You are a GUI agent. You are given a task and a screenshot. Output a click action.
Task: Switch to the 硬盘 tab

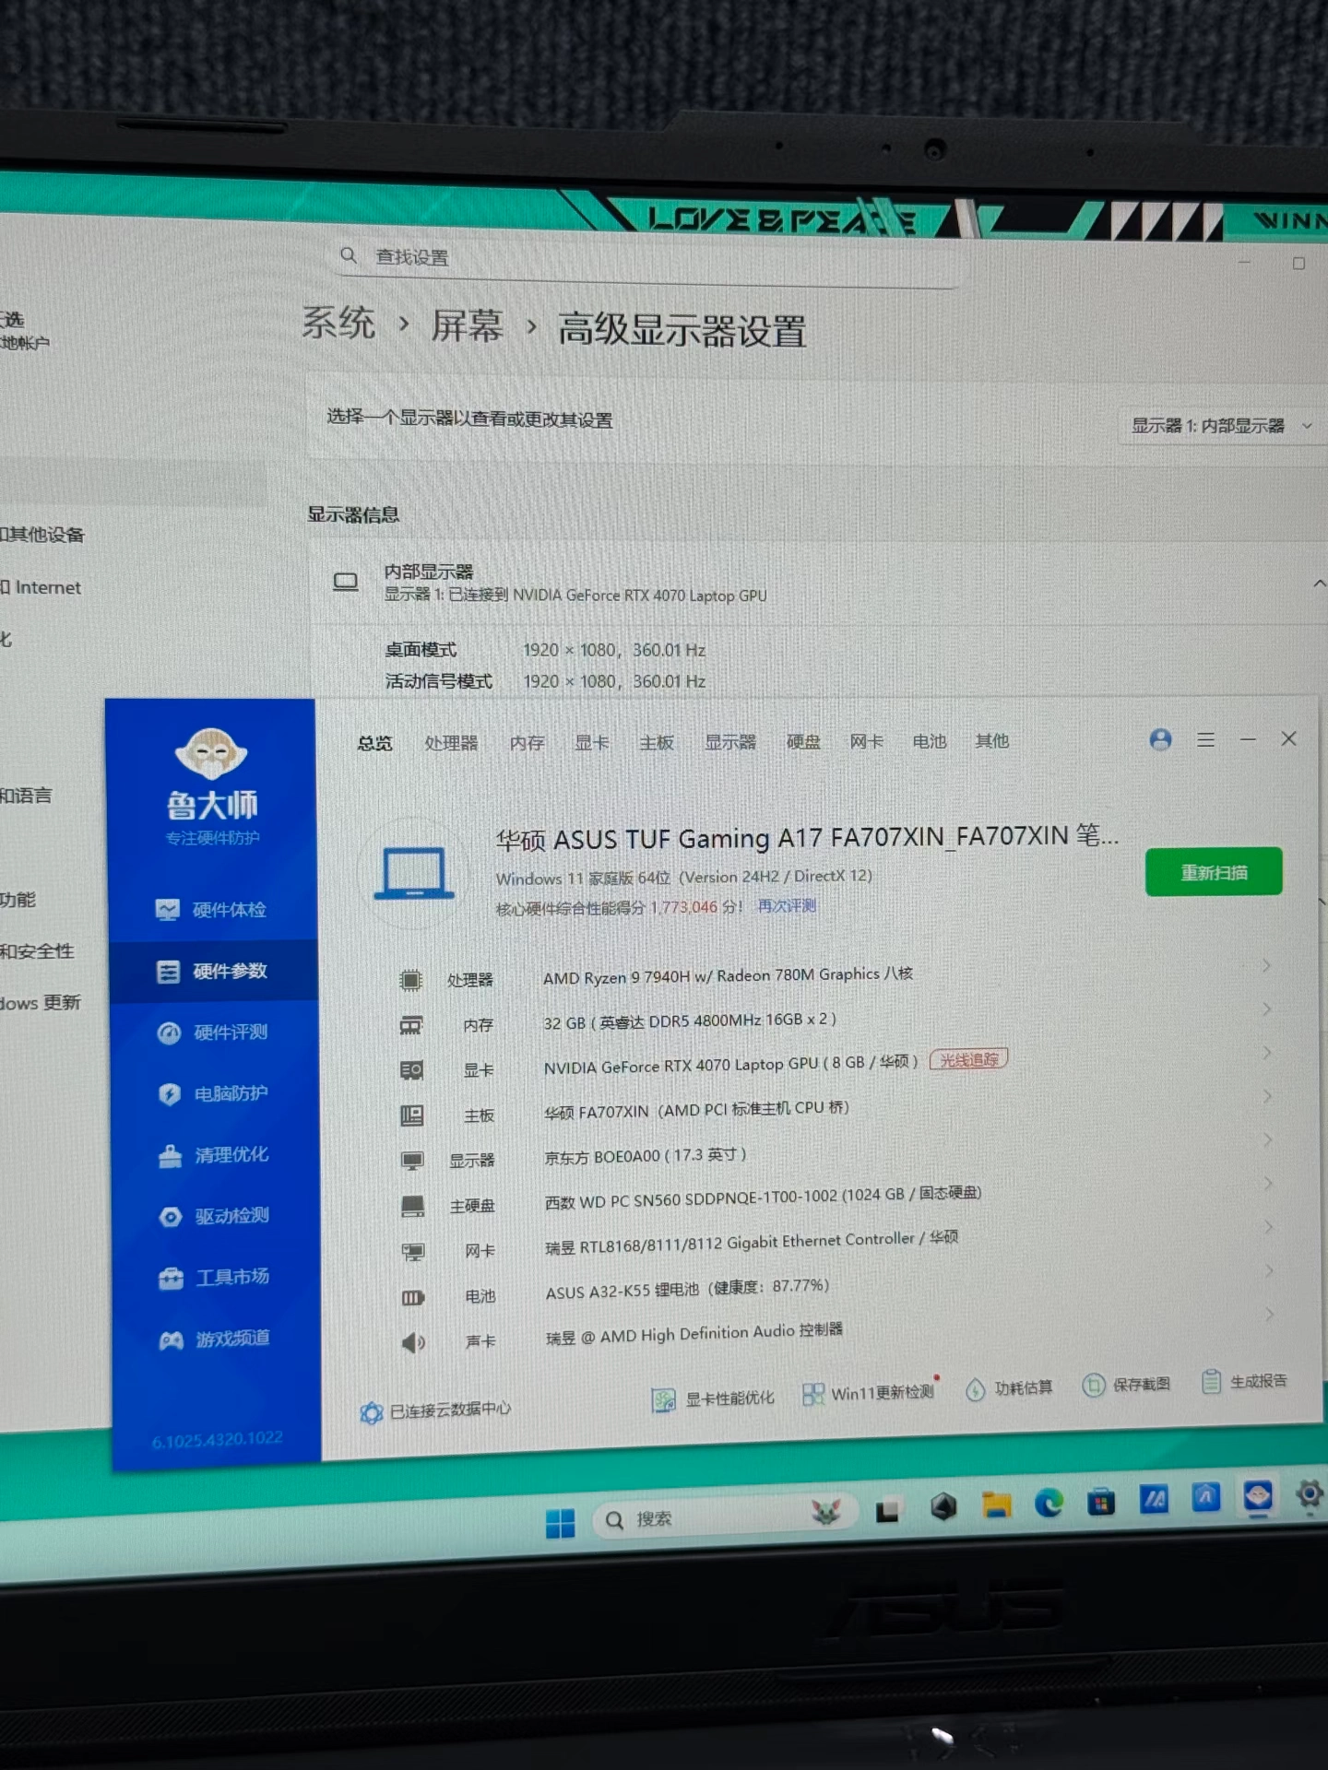pos(802,742)
